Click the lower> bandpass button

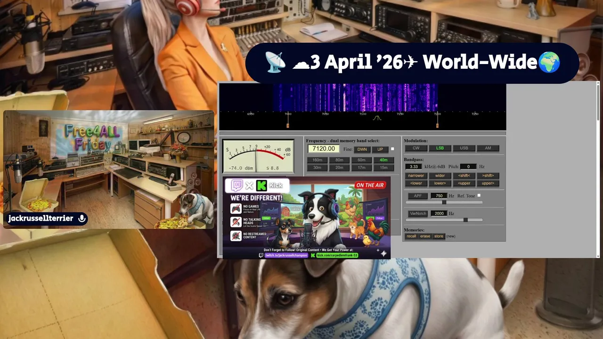[x=440, y=183]
